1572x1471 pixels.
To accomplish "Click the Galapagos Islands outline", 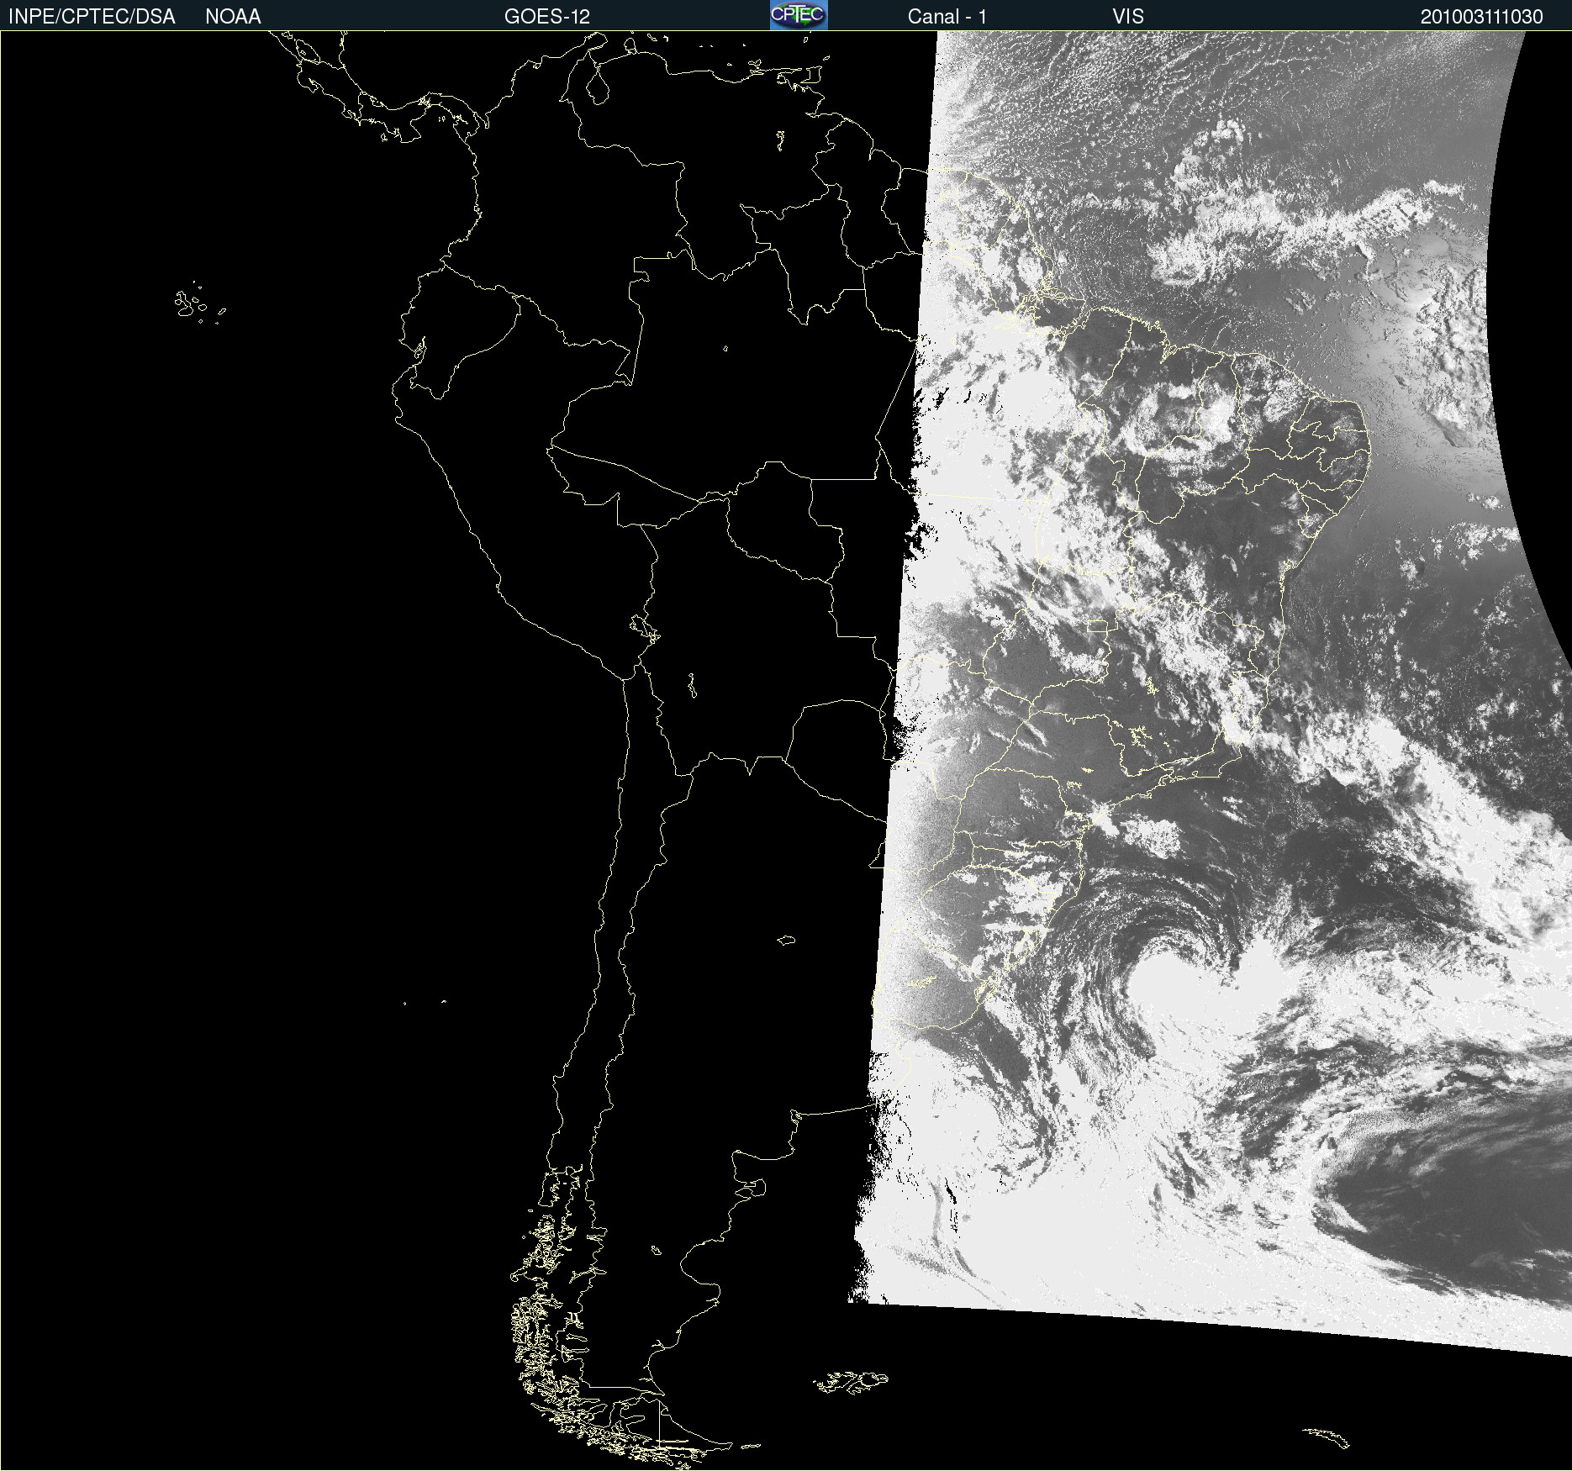I will (199, 303).
